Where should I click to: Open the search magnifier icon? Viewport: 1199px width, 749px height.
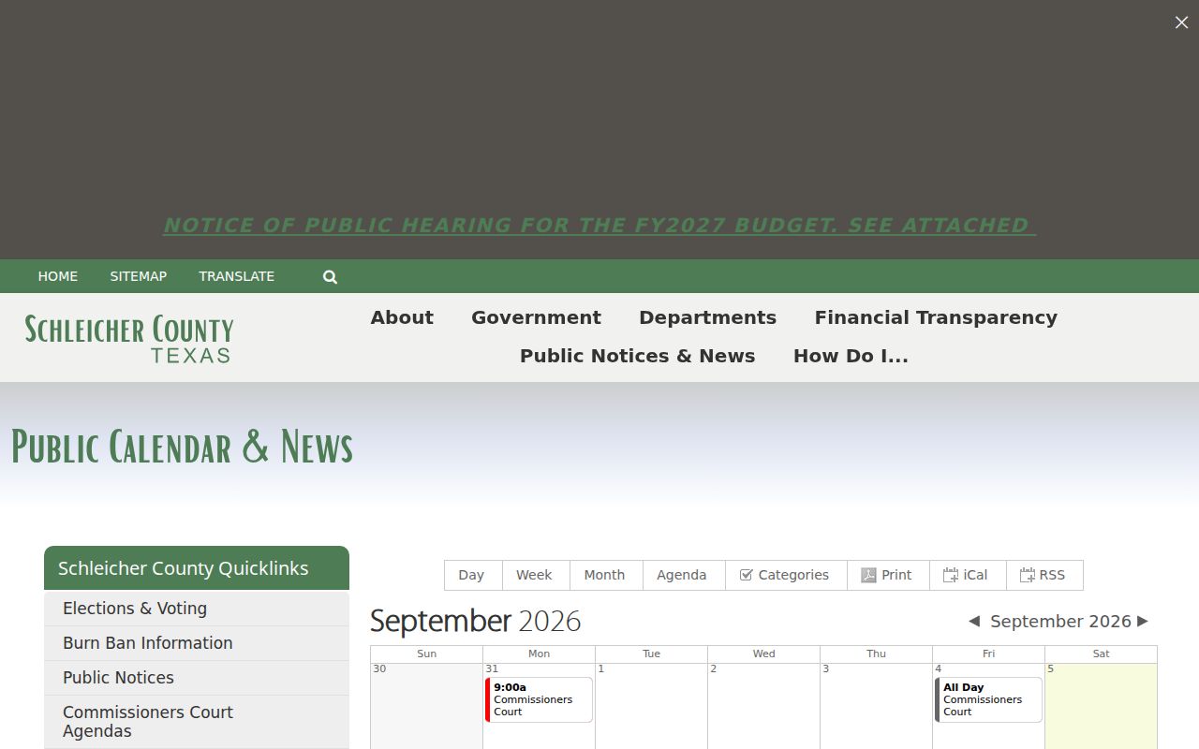[x=330, y=277]
